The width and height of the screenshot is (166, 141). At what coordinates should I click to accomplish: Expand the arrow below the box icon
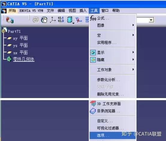(73, 23)
